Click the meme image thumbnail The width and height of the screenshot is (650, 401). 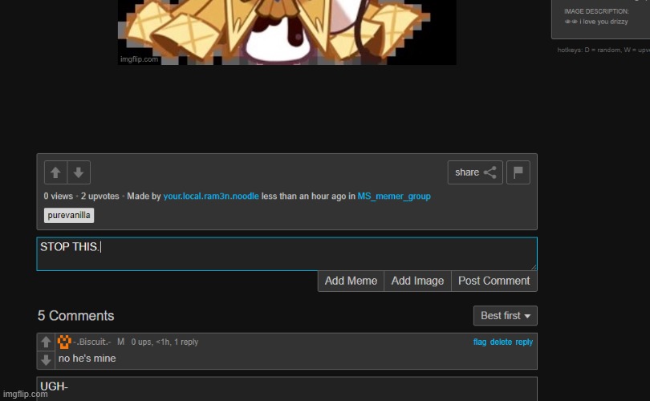(286, 32)
